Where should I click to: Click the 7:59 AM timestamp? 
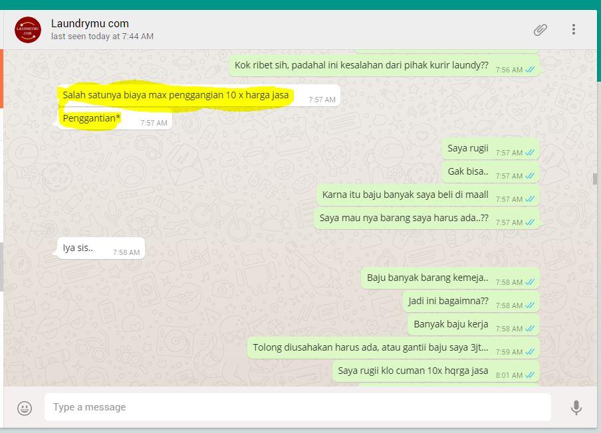509,352
